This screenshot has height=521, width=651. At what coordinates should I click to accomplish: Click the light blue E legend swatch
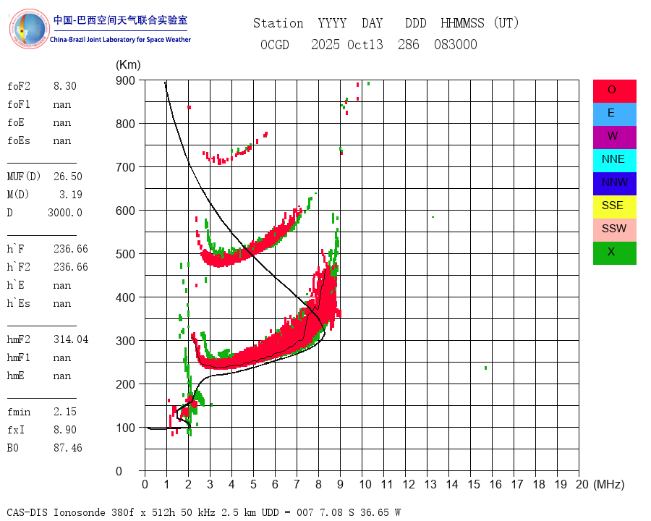pos(614,114)
